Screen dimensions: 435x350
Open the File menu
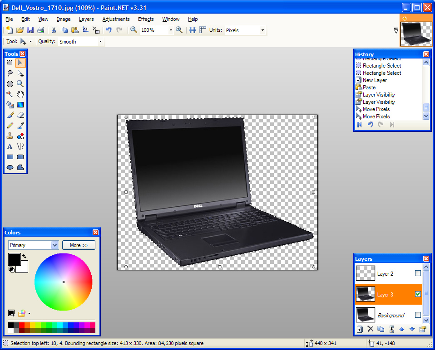[9, 19]
